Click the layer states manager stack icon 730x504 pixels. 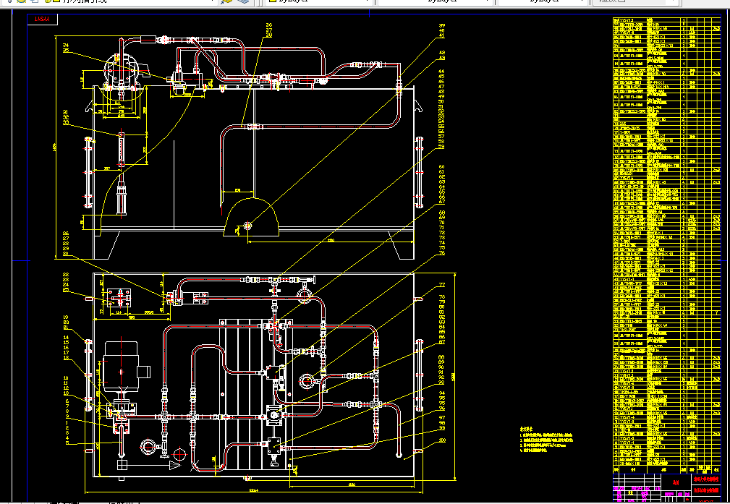(243, 1)
